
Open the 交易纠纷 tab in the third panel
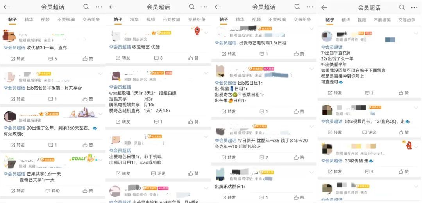coord(302,19)
